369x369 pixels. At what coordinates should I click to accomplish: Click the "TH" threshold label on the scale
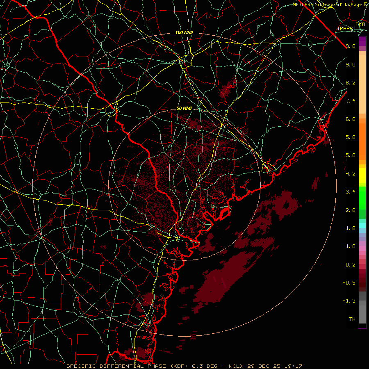pyautogui.click(x=352, y=319)
